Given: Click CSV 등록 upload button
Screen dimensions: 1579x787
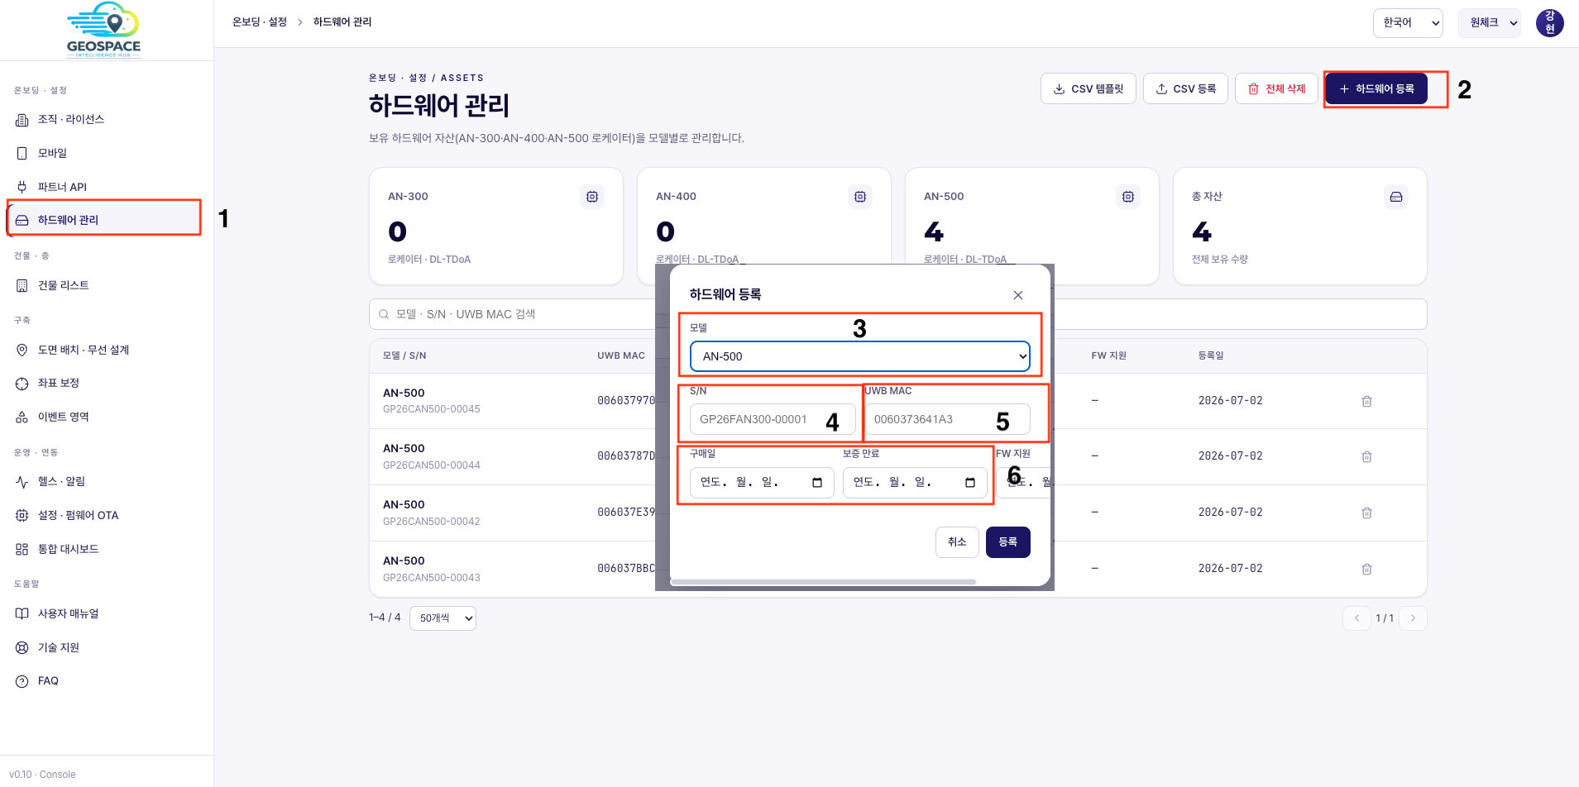Looking at the screenshot, I should [1185, 88].
